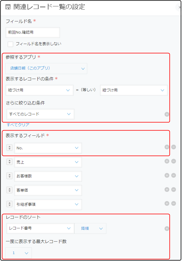Toggle the フィールド名を表示しない checkbox
Viewport: 182px width, 261px height.
click(x=10, y=44)
